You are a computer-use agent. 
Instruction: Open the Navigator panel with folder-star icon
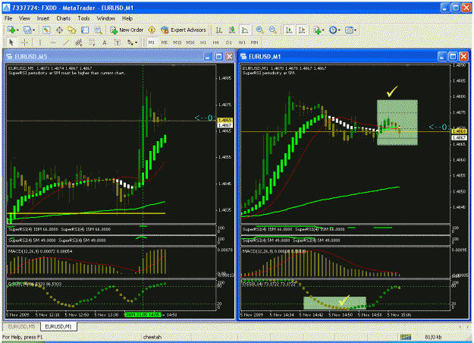pos(72,30)
